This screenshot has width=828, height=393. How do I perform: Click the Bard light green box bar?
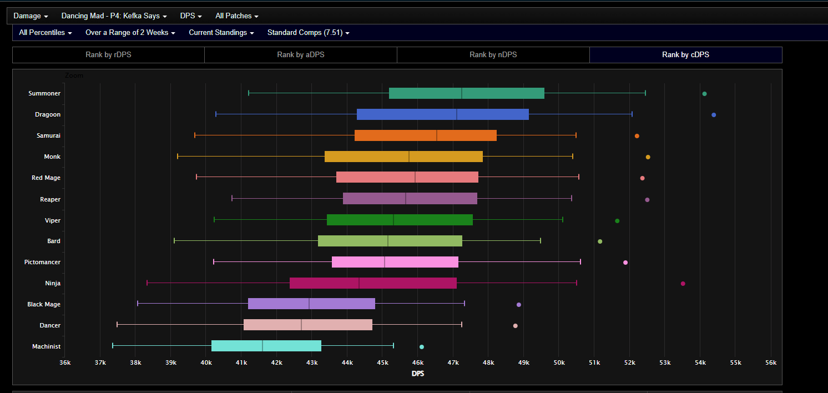(390, 241)
